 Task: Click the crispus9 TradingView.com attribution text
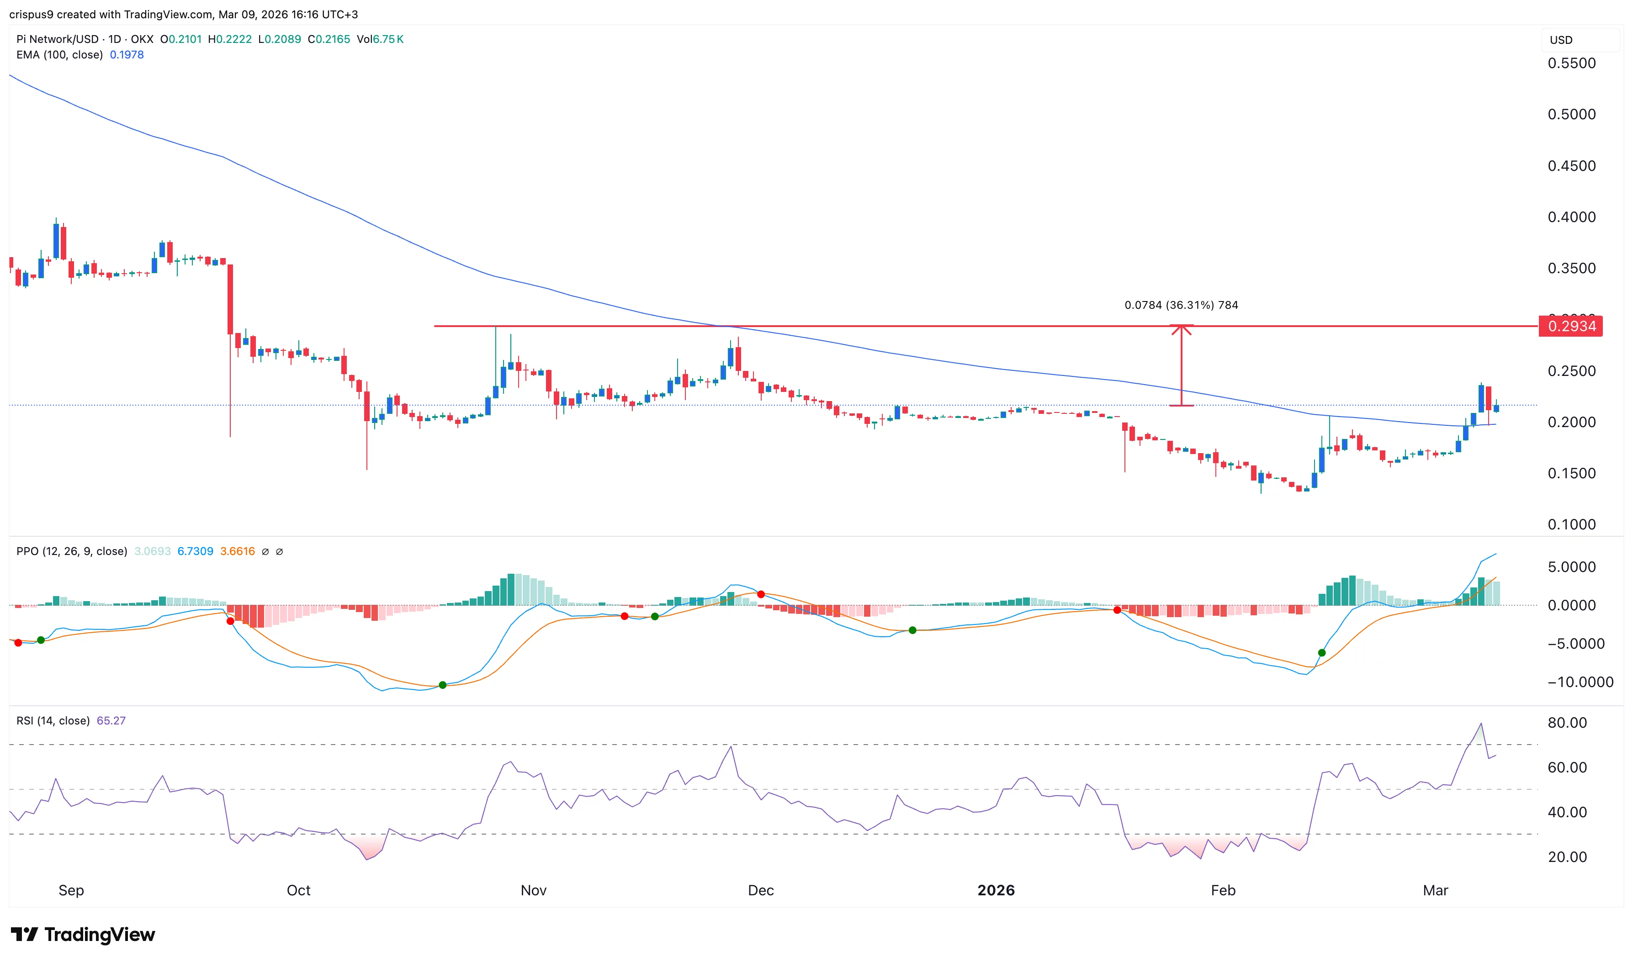point(161,14)
